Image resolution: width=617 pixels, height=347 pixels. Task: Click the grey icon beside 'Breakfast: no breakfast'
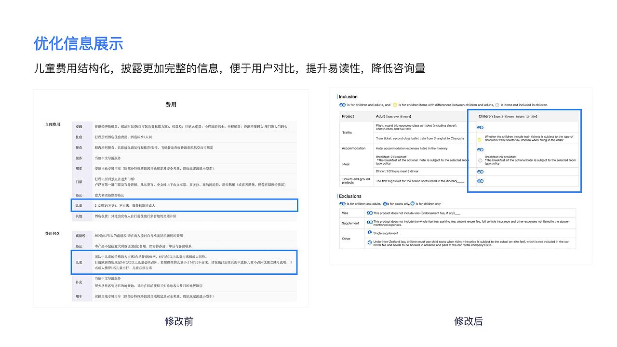[480, 160]
